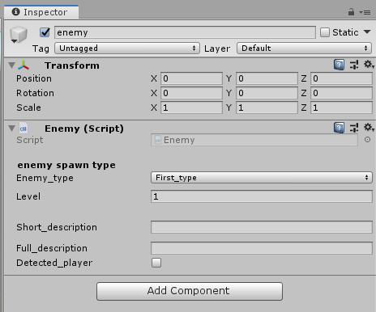Open Transform component preset sliders icon

pyautogui.click(x=354, y=65)
